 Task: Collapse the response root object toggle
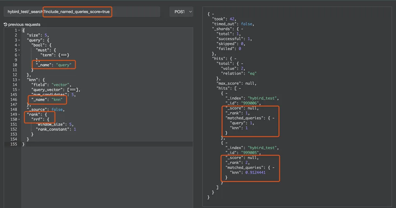point(213,14)
